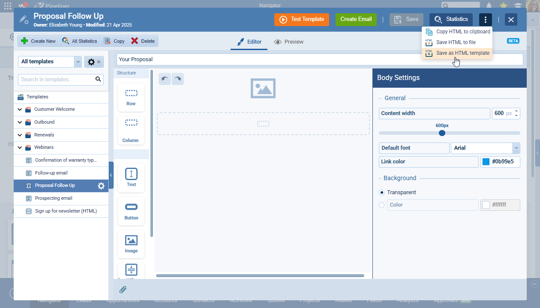The width and height of the screenshot is (540, 308).
Task: Click the link color swatch
Action: (x=486, y=162)
